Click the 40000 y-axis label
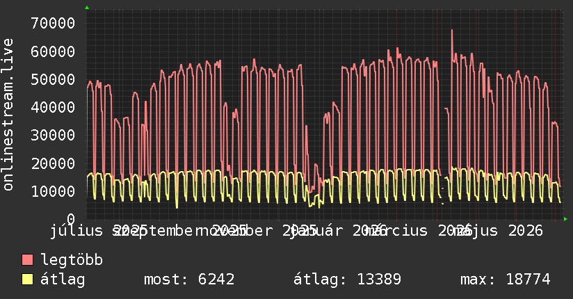Screen dimensions: 573x299 point(53,108)
